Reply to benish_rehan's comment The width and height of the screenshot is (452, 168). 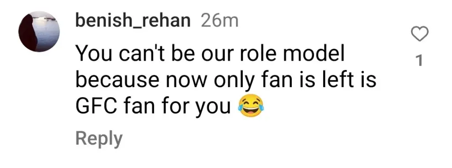coord(99,139)
